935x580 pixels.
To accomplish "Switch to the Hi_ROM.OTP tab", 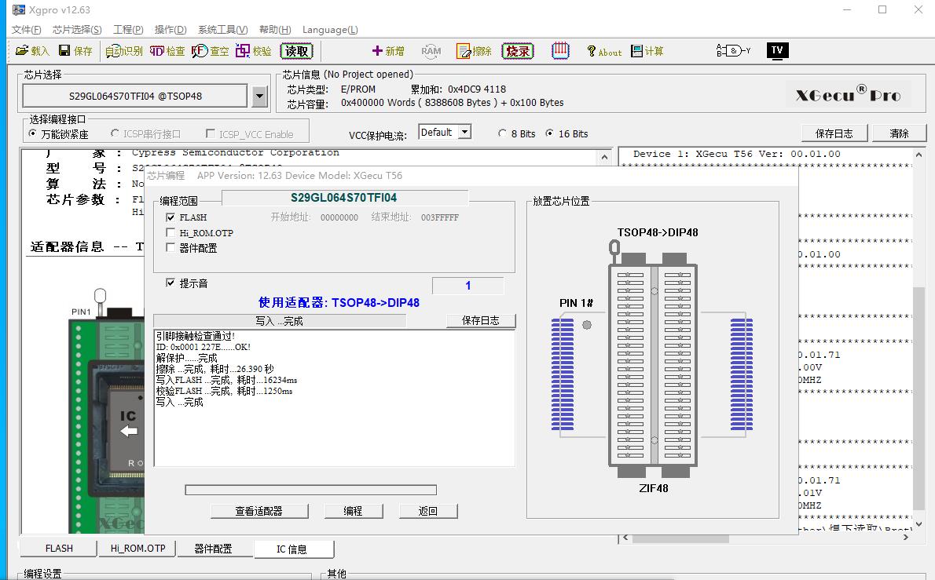I will (x=137, y=549).
